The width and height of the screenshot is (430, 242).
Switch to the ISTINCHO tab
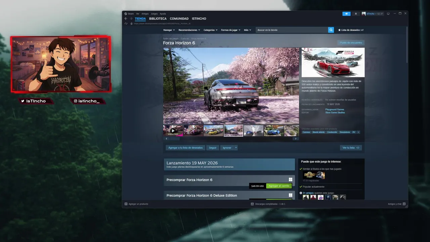[199, 19]
